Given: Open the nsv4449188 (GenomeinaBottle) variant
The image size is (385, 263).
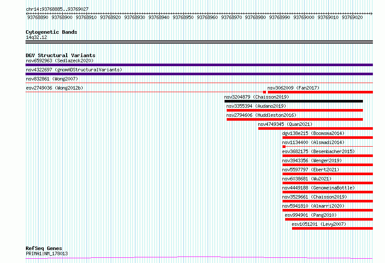Looking at the screenshot, I should point(318,188).
